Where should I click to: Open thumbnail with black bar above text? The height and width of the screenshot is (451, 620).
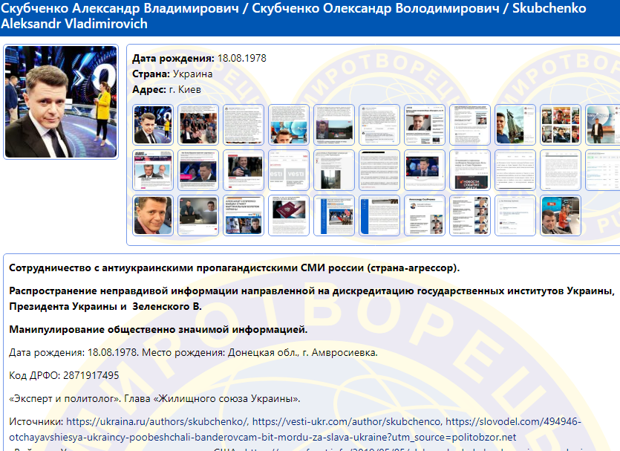pyautogui.click(x=379, y=170)
